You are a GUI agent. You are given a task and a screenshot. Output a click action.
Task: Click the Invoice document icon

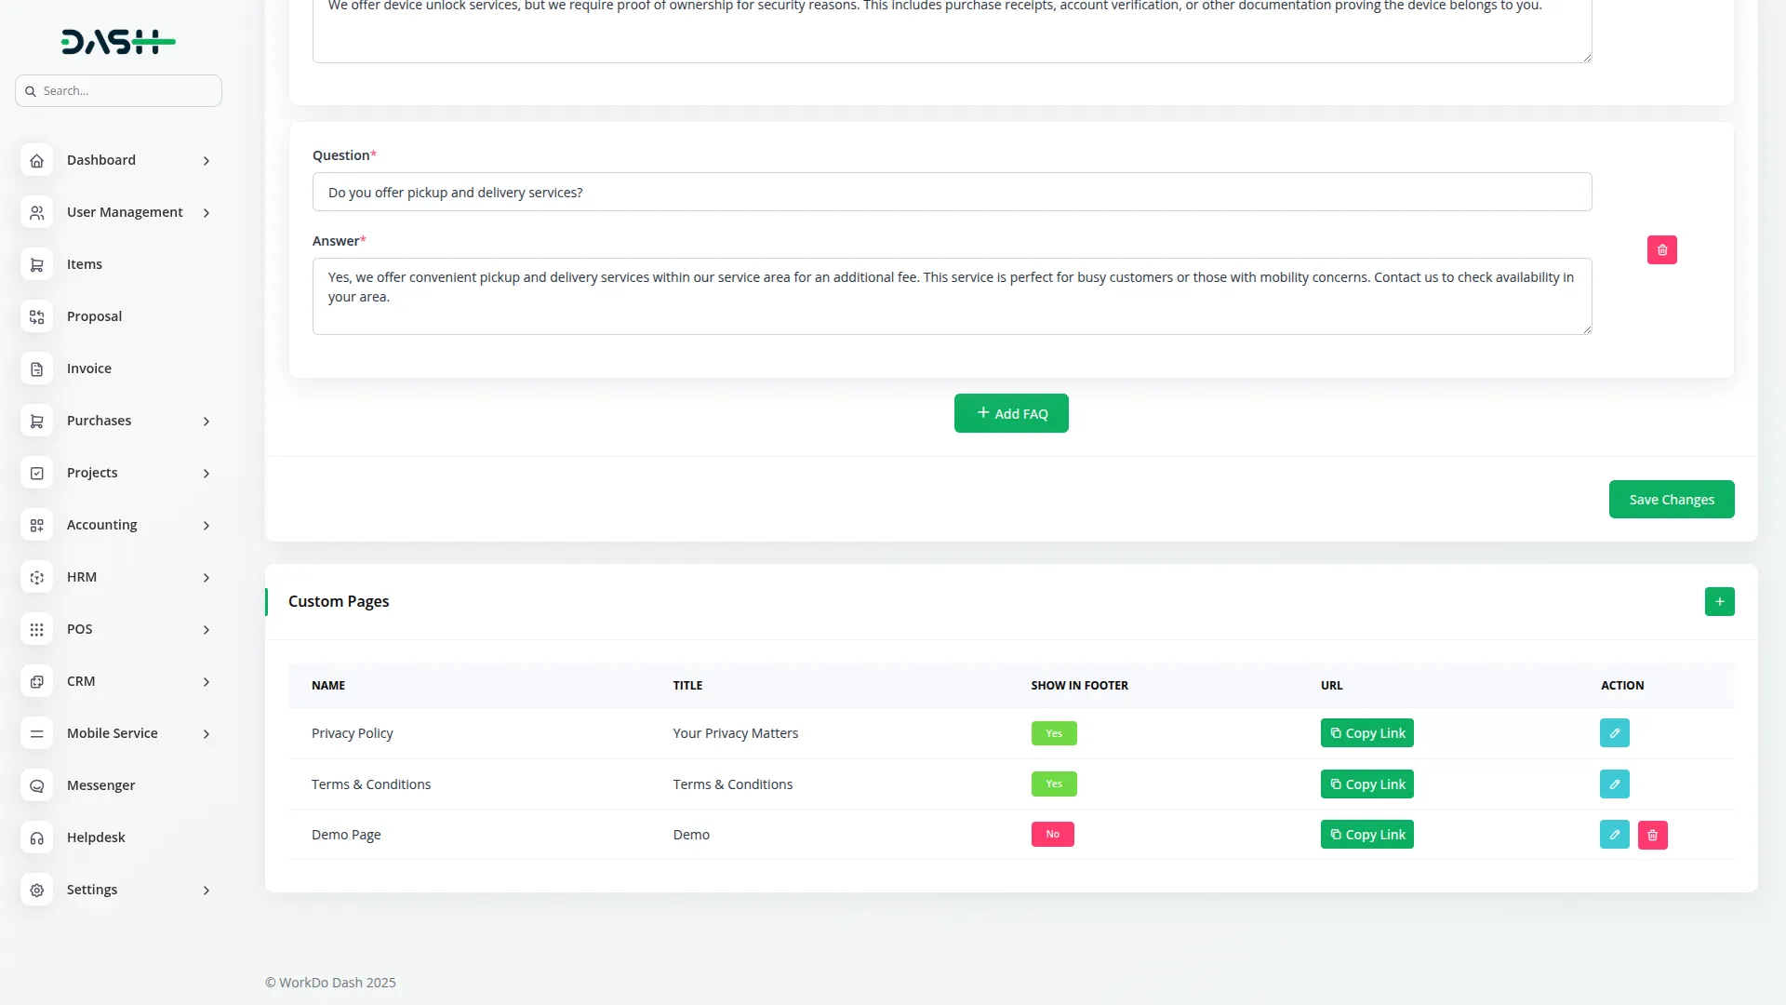point(36,368)
